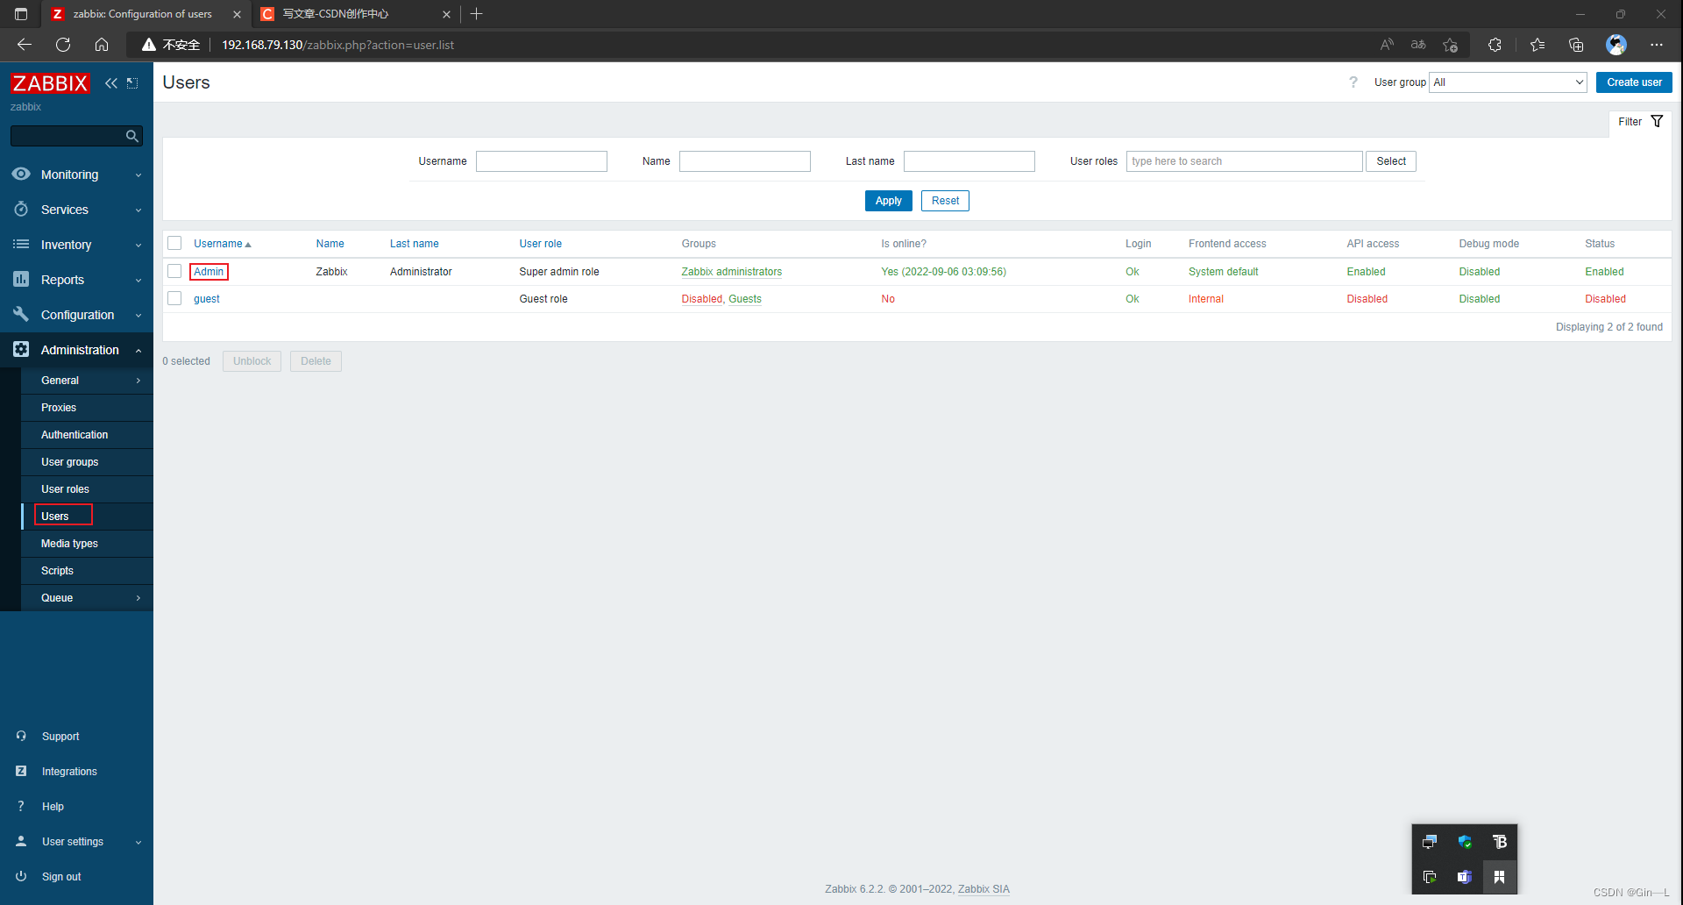1683x905 pixels.
Task: Click the Configuration wrench icon
Action: pos(21,314)
